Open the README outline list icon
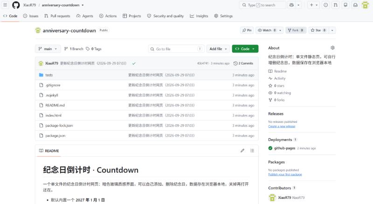 point(252,151)
